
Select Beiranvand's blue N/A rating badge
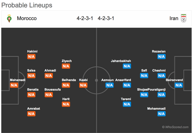click(x=179, y=85)
